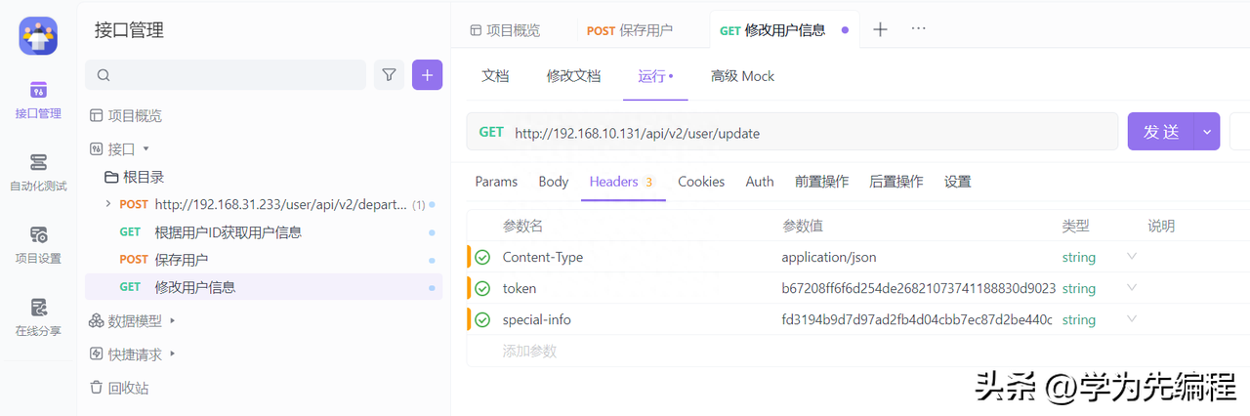Open the dropdown arrow beside 发送
The height and width of the screenshot is (416, 1250).
tap(1207, 132)
